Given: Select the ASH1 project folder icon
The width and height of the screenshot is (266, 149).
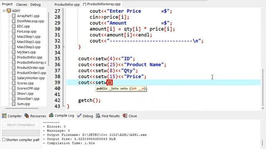Looking at the screenshot, I should coord(9,11).
